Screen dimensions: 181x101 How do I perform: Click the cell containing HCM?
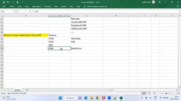point(59,38)
